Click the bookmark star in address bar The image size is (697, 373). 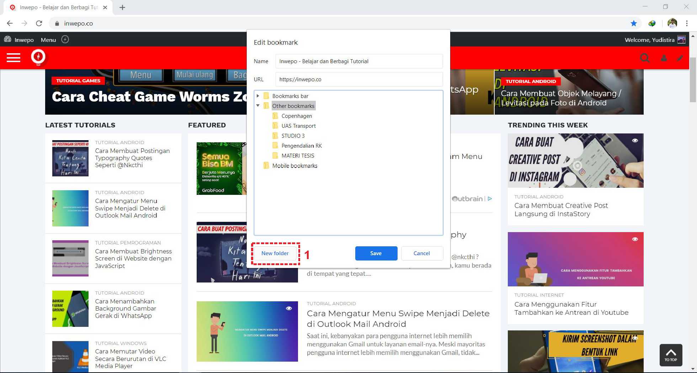pyautogui.click(x=634, y=23)
